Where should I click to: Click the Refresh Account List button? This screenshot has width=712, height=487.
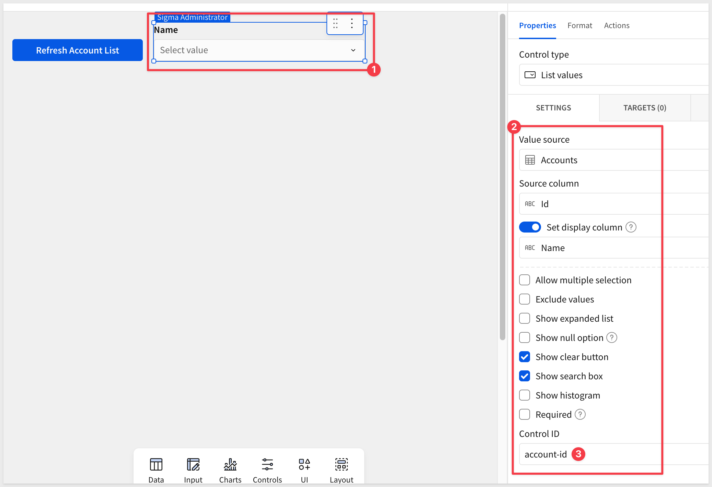tap(78, 50)
